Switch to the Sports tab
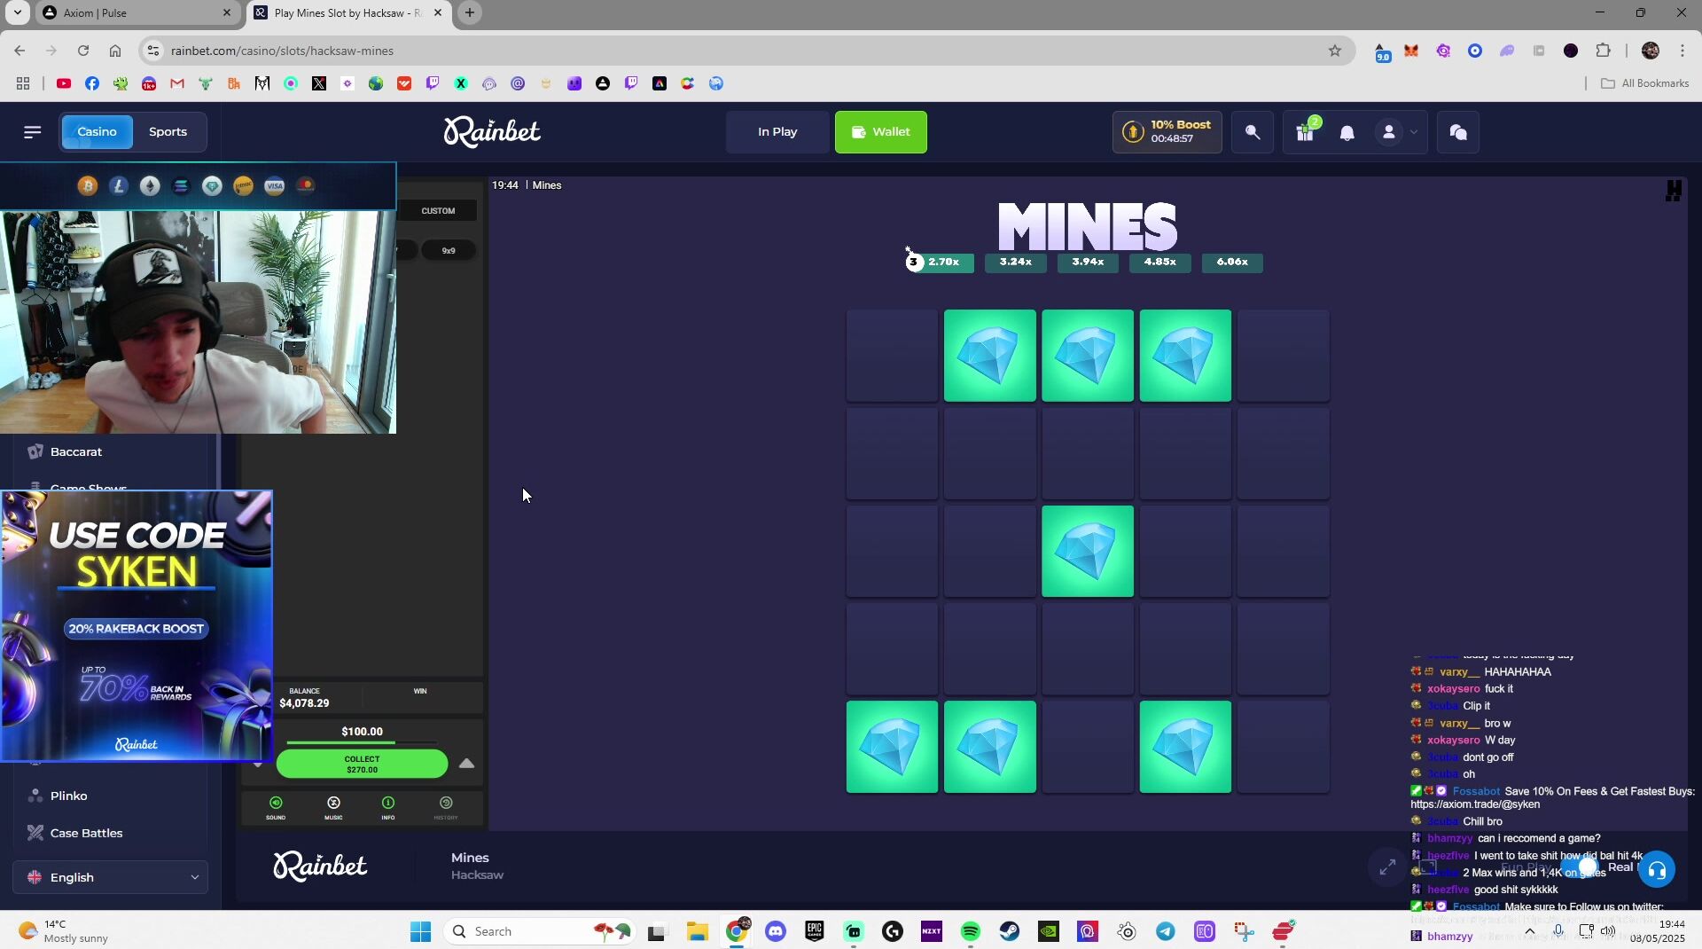Screen dimensions: 1702x949 (168, 132)
